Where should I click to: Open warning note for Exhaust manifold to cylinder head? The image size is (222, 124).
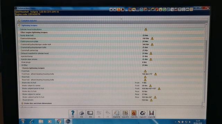151,53
